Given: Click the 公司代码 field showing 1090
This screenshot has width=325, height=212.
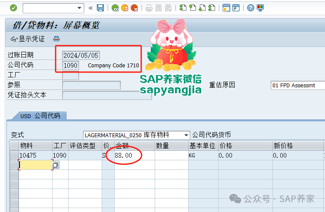Looking at the screenshot, I should pyautogui.click(x=70, y=65).
